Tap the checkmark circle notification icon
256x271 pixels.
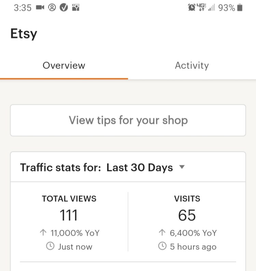pyautogui.click(x=63, y=8)
